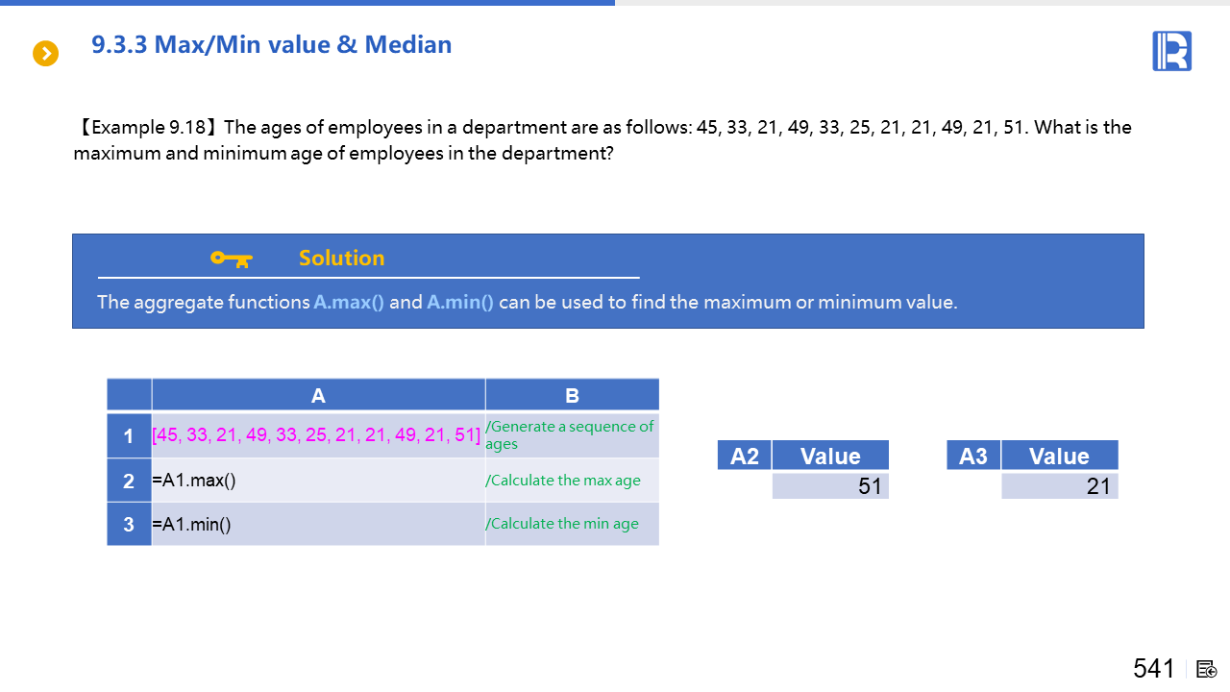Viewport: 1230px width, 692px height.
Task: Click the cell with formula =A1.min()
Action: tap(317, 525)
